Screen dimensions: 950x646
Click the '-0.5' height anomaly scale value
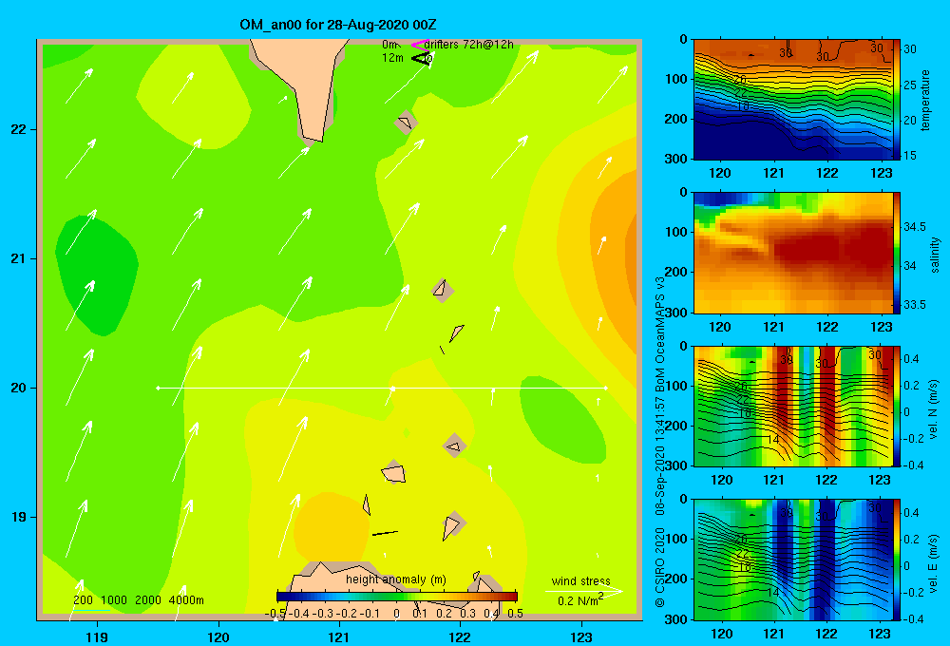point(275,614)
